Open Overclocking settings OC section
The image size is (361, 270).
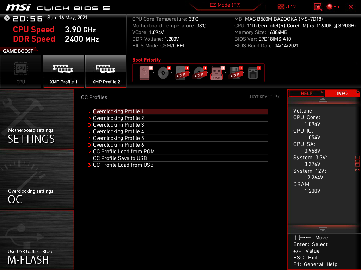[37, 180]
